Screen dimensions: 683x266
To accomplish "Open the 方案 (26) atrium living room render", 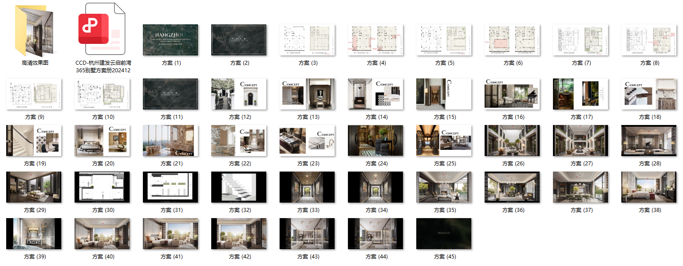I will point(512,141).
